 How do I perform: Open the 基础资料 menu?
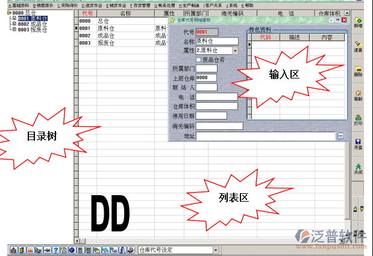tap(18, 5)
